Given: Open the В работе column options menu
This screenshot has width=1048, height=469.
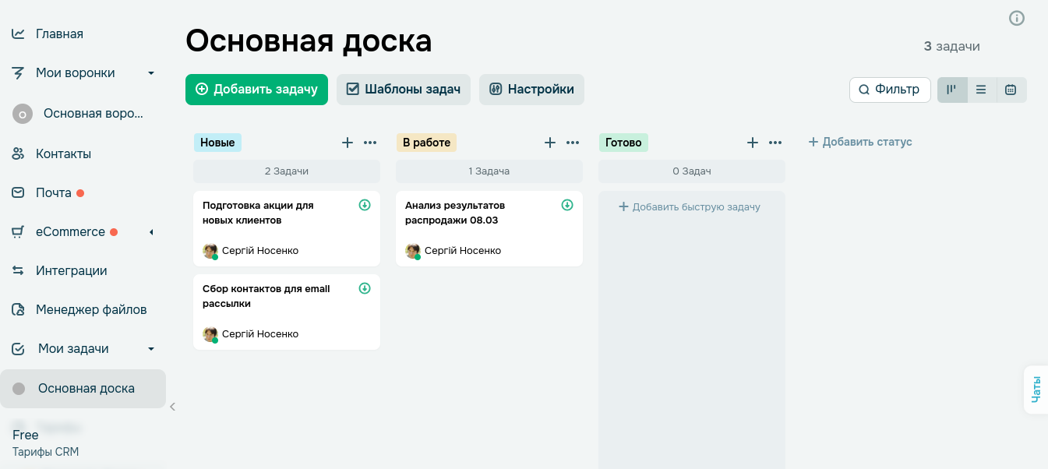Looking at the screenshot, I should [x=573, y=143].
